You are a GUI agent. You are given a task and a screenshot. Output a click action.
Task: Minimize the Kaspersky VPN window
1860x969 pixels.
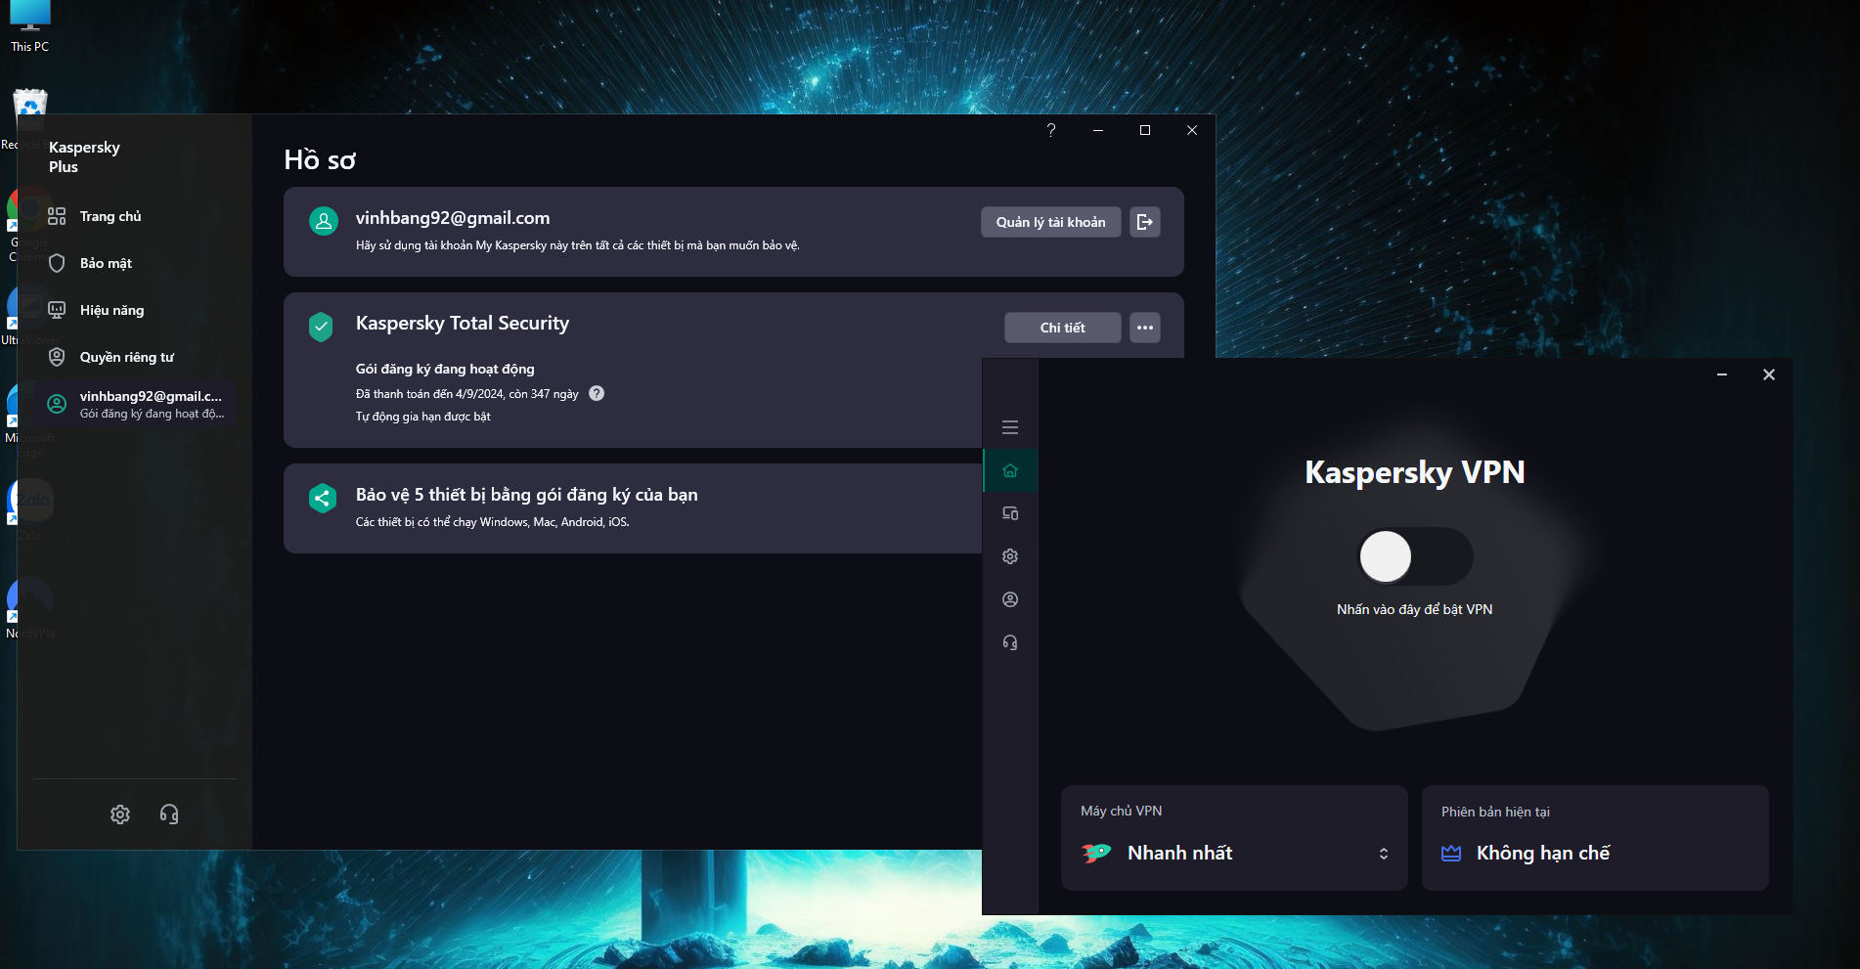click(x=1722, y=374)
